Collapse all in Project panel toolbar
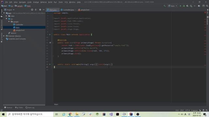Viewport: 209px width, 117px height. [x=36, y=10]
